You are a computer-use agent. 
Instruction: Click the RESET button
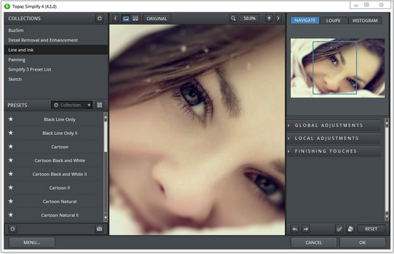point(371,228)
